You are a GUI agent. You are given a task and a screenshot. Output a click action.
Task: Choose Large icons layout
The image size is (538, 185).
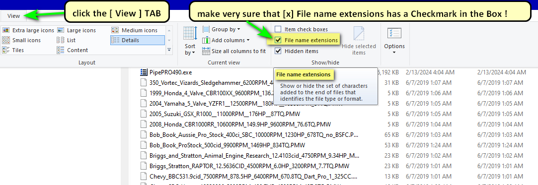(77, 30)
